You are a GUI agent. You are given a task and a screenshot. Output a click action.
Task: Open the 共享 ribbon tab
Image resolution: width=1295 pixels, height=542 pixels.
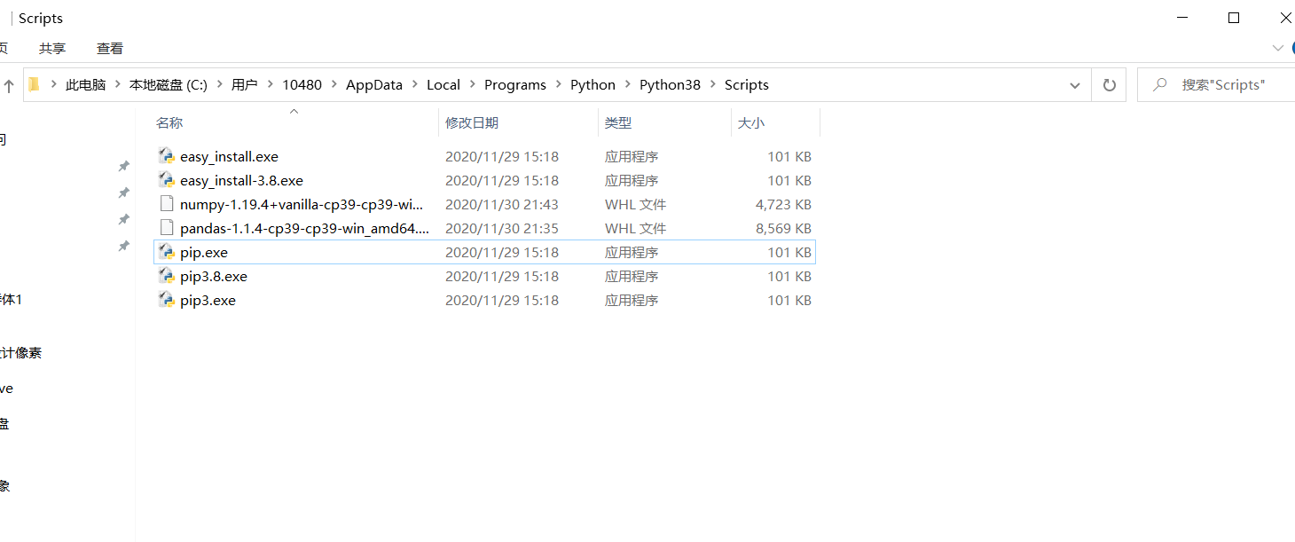[51, 48]
